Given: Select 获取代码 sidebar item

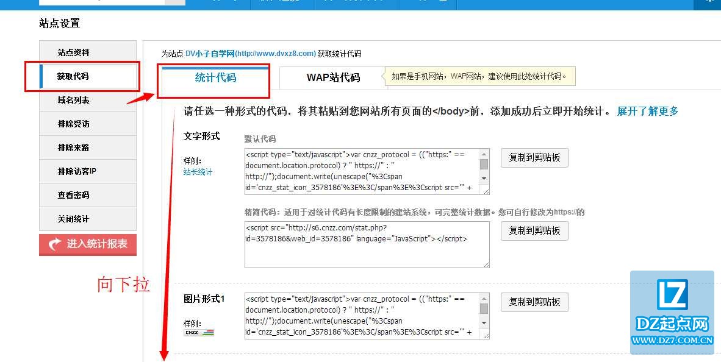Looking at the screenshot, I should tap(88, 76).
